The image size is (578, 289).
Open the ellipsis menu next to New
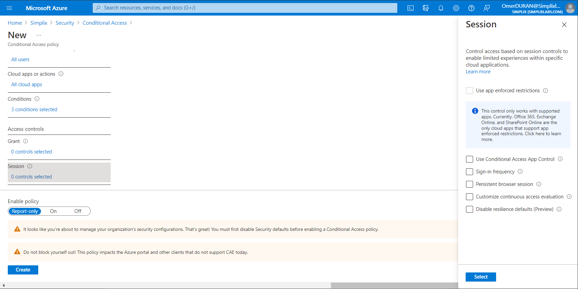click(x=39, y=35)
